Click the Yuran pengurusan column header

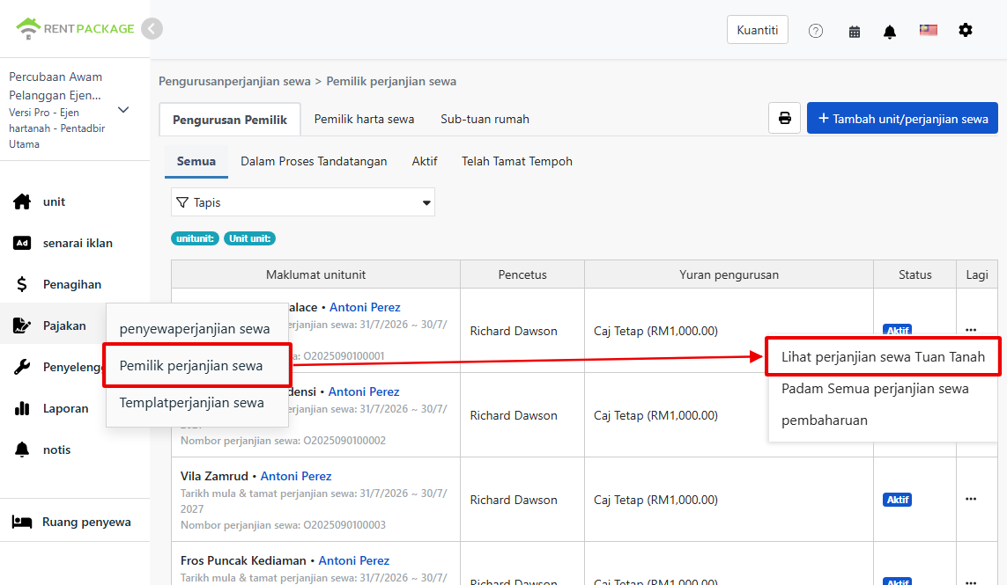tap(729, 274)
